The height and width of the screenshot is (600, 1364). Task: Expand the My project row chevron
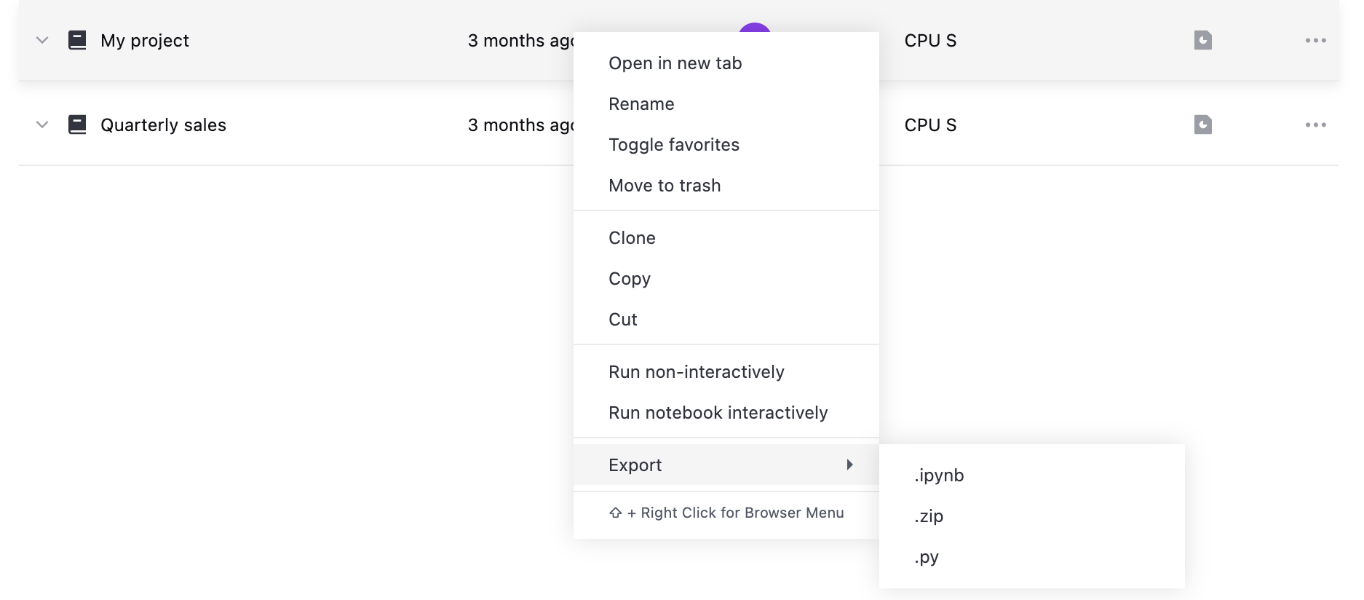coord(42,40)
